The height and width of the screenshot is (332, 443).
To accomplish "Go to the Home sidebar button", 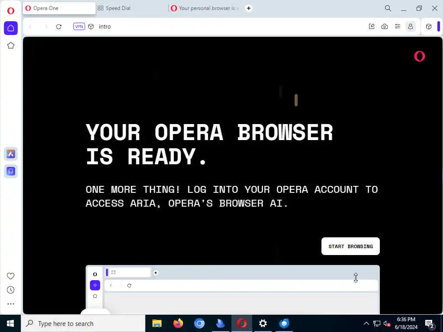I will tap(11, 28).
